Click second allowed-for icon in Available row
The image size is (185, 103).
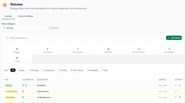pyautogui.click(x=26, y=85)
